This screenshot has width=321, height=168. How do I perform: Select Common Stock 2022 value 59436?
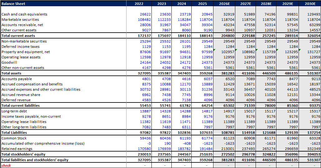pos(145,138)
